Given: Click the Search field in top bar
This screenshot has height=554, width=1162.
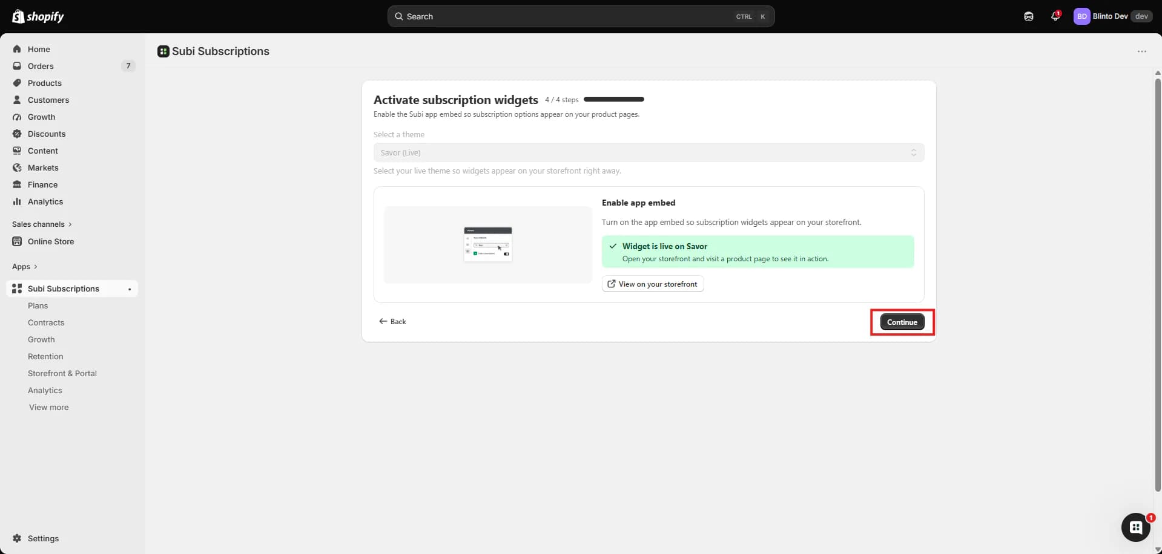Looking at the screenshot, I should [x=581, y=16].
